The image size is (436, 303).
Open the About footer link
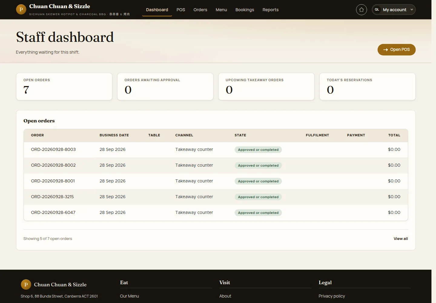click(225, 296)
